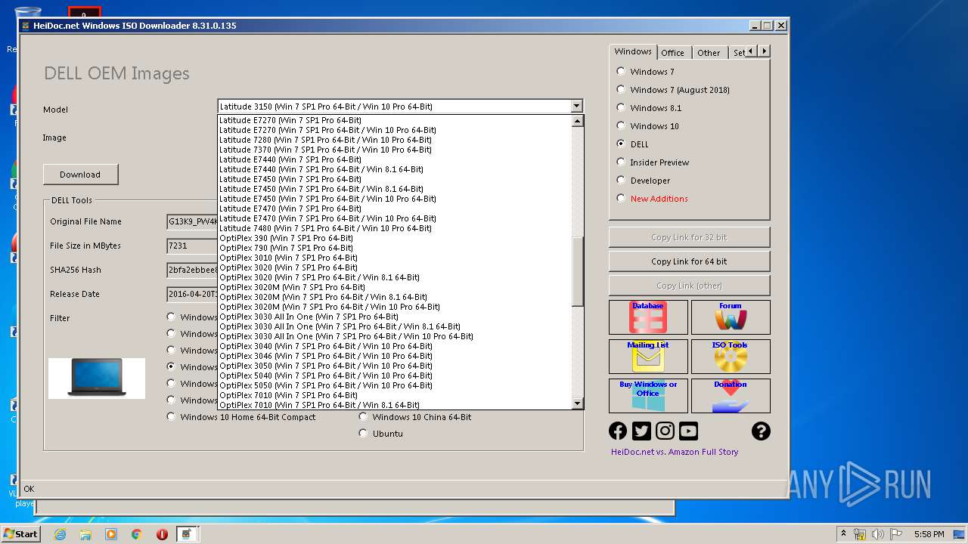Open the Forum icon button
Viewport: 968px width, 544px height.
[x=731, y=317]
